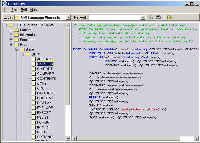Click the Paste clipboard toolbar icon
The height and width of the screenshot is (143, 200).
pyautogui.click(x=159, y=17)
